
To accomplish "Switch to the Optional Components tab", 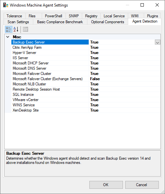I will click(108, 22).
